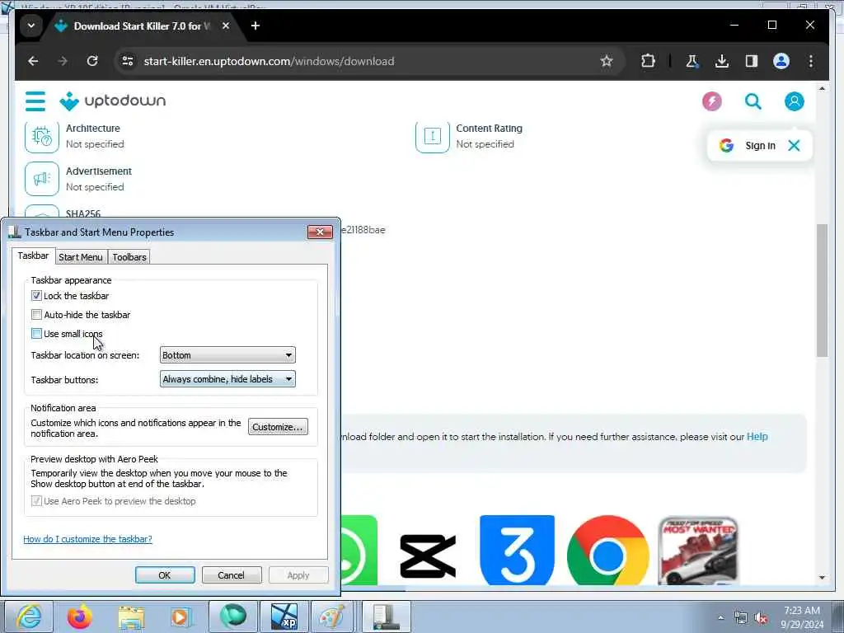
Task: Open the Chrome app thumbnail on page
Action: point(607,550)
